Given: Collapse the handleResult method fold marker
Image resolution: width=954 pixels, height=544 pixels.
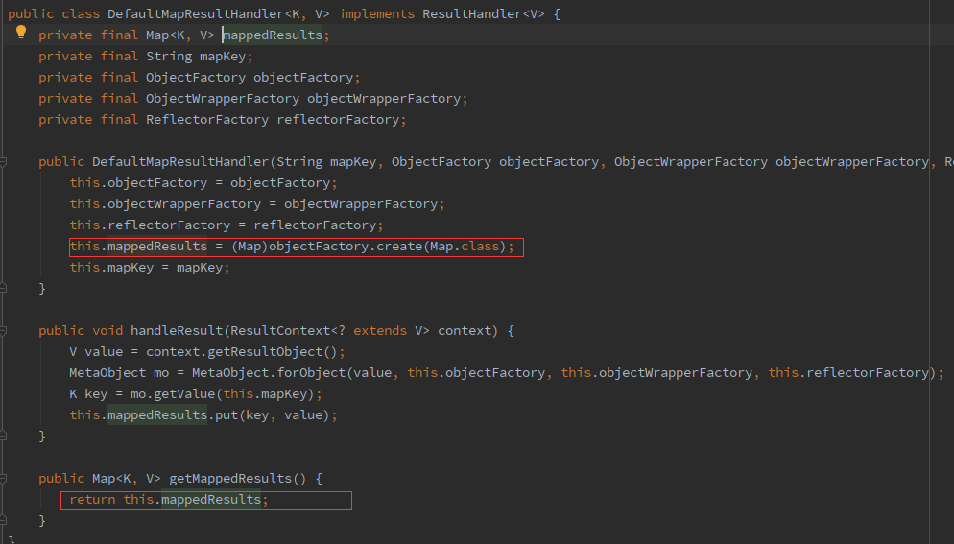Looking at the screenshot, I should (3, 331).
